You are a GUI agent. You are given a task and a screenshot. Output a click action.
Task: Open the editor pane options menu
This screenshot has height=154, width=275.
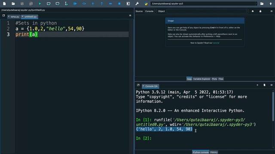coord(130,15)
